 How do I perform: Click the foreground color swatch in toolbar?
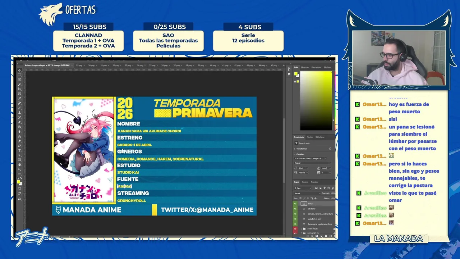(18, 182)
